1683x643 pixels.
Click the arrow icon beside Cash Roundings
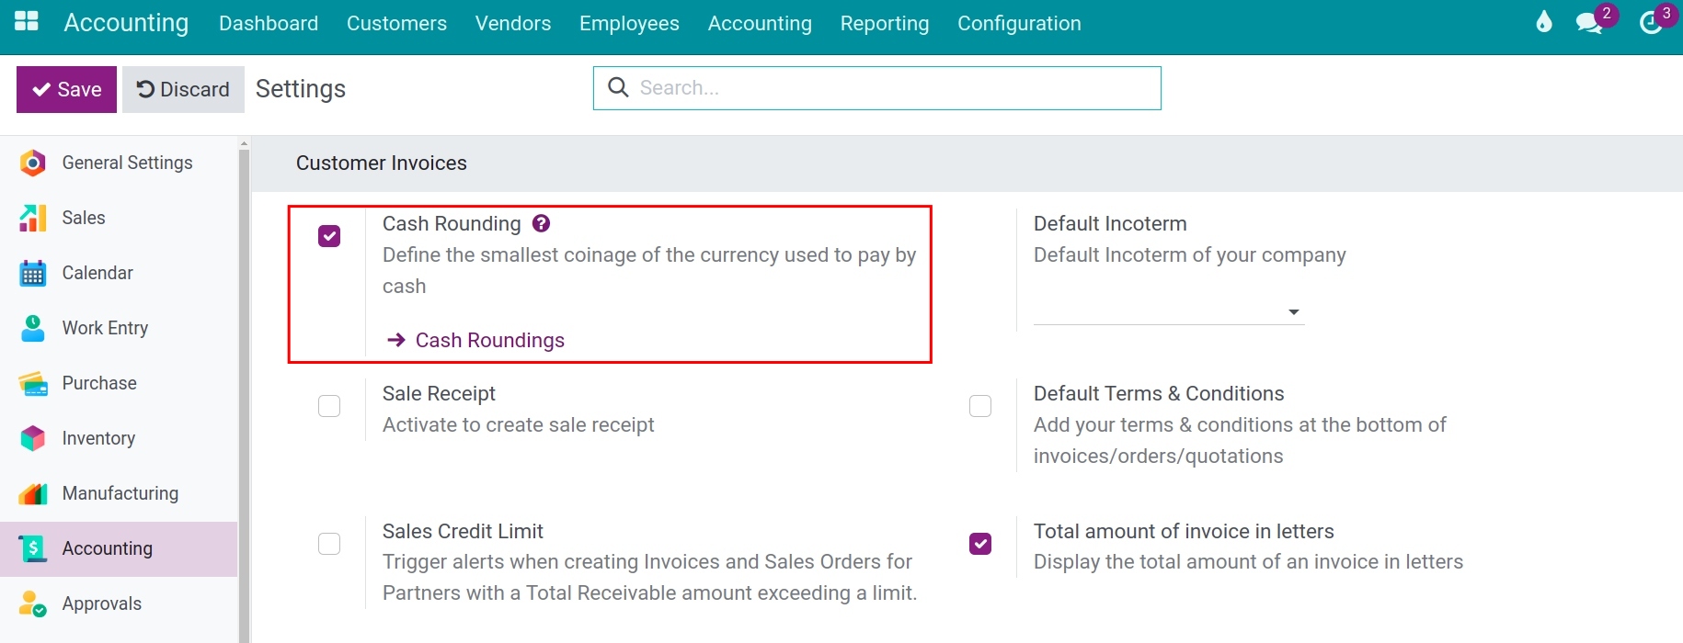click(x=396, y=340)
